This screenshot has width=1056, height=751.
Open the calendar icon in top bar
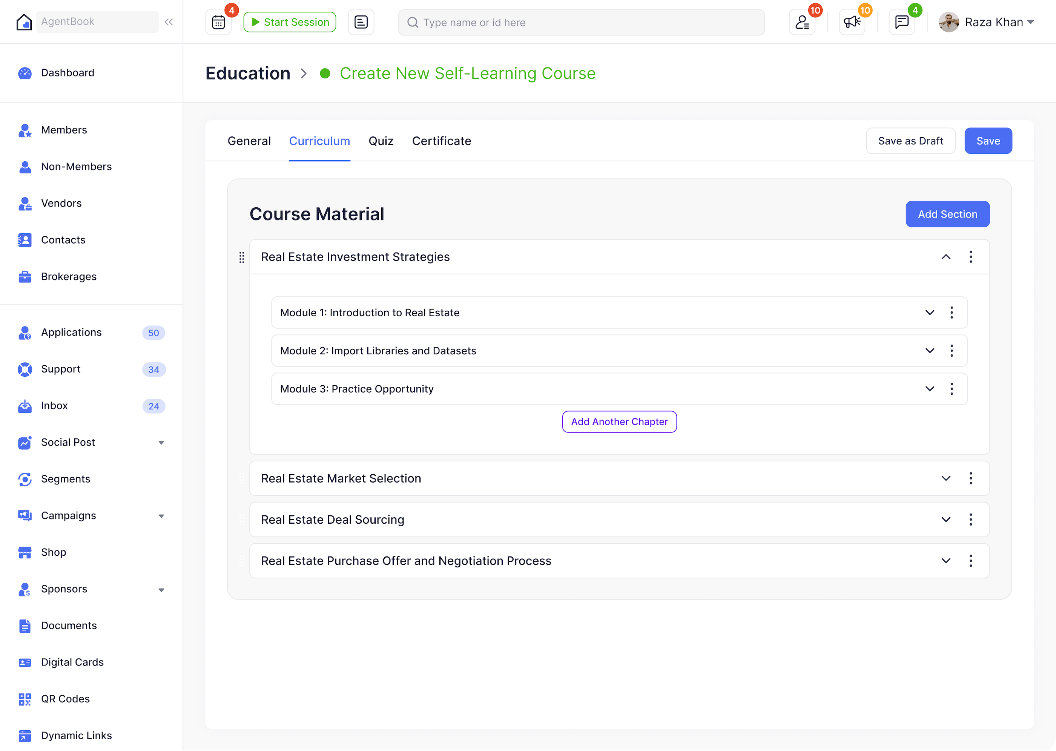point(218,22)
